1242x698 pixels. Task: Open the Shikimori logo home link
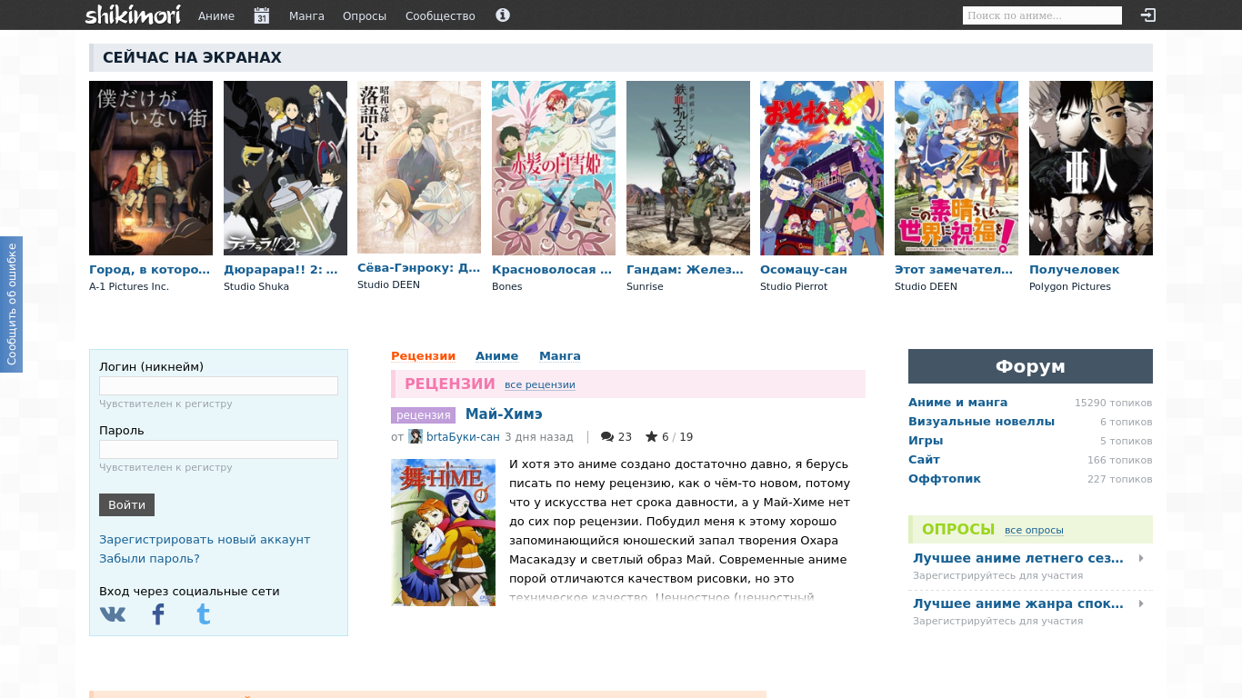pyautogui.click(x=133, y=15)
